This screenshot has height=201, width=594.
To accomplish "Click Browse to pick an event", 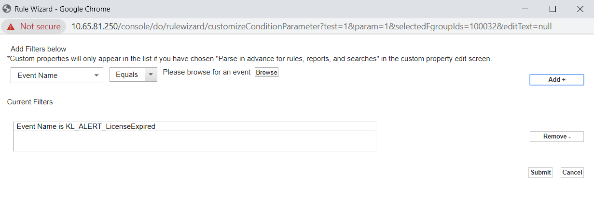I will (266, 73).
